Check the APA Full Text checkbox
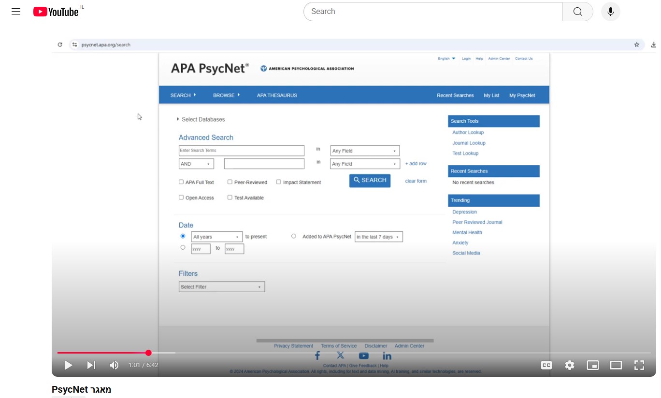 181,182
